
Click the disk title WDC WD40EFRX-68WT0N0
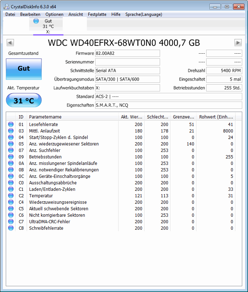coord(102,42)
